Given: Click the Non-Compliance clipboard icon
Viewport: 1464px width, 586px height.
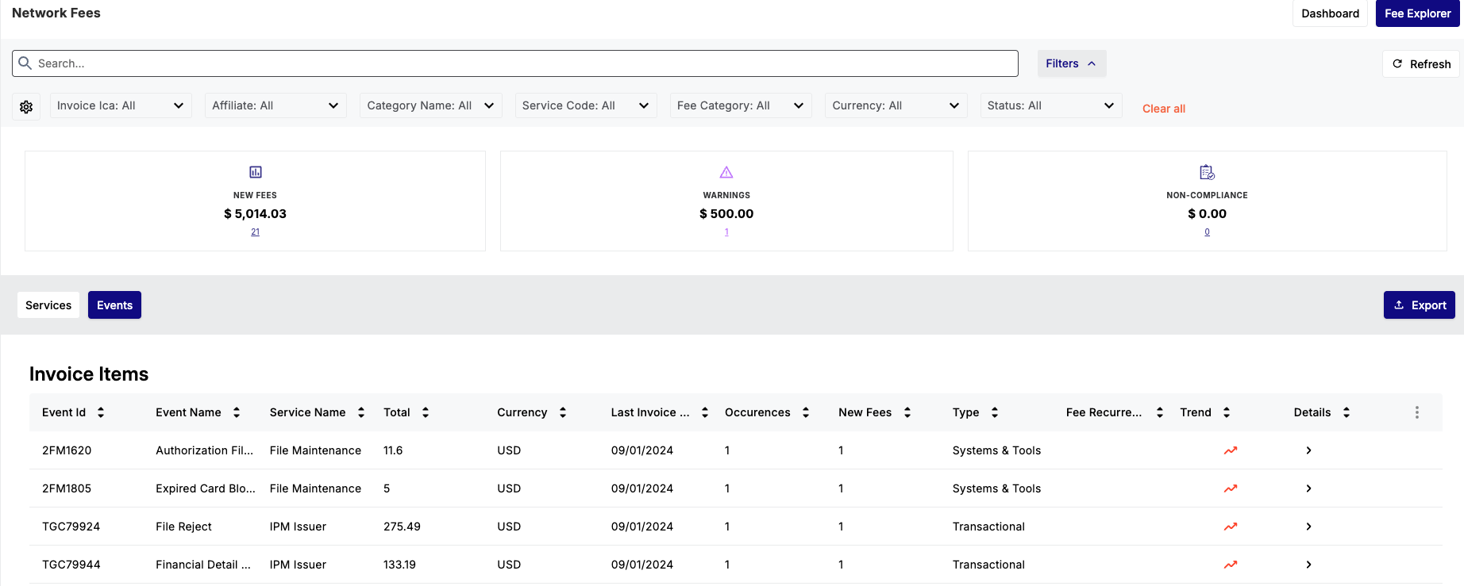Looking at the screenshot, I should [1207, 172].
